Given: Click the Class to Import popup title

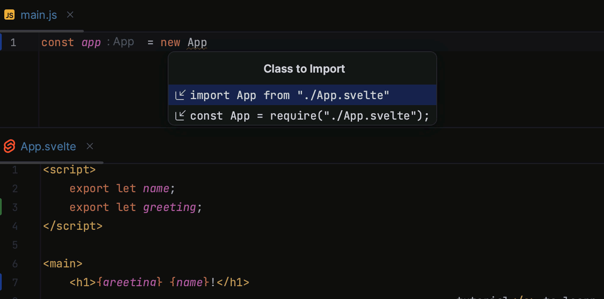Looking at the screenshot, I should pos(304,68).
